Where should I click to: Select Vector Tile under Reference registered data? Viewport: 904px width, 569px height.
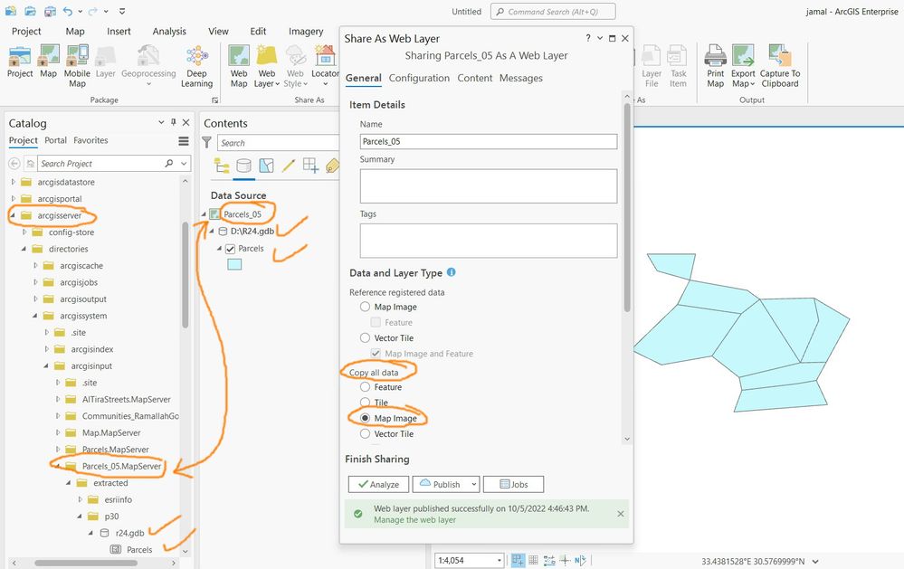pos(365,337)
